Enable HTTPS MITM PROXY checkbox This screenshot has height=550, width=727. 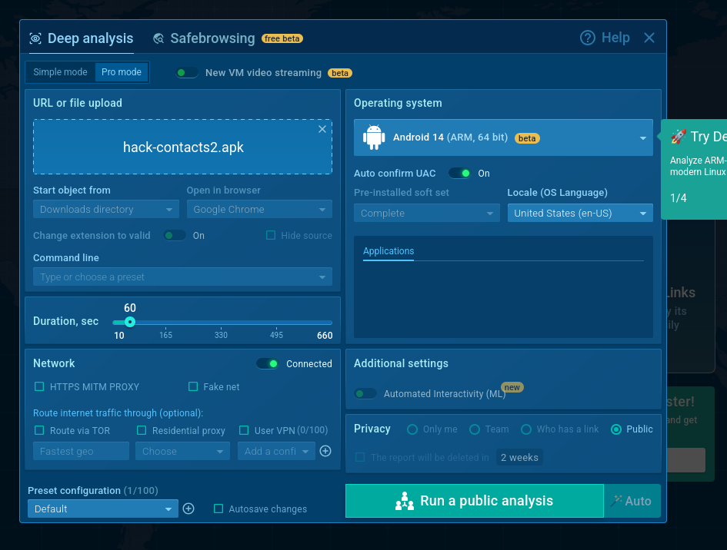click(39, 386)
